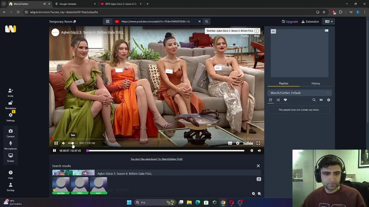This screenshot has height=207, width=369.
Task: Click the Paylaş share button on video
Action: [x=245, y=36]
